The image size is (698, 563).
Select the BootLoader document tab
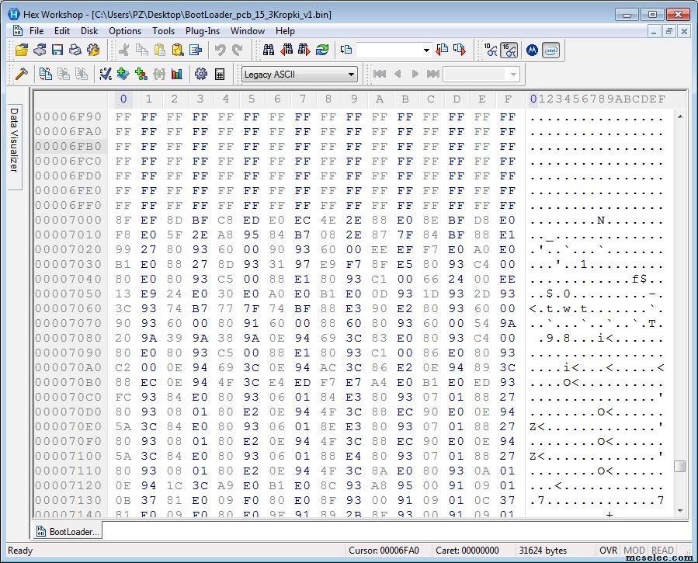point(68,531)
